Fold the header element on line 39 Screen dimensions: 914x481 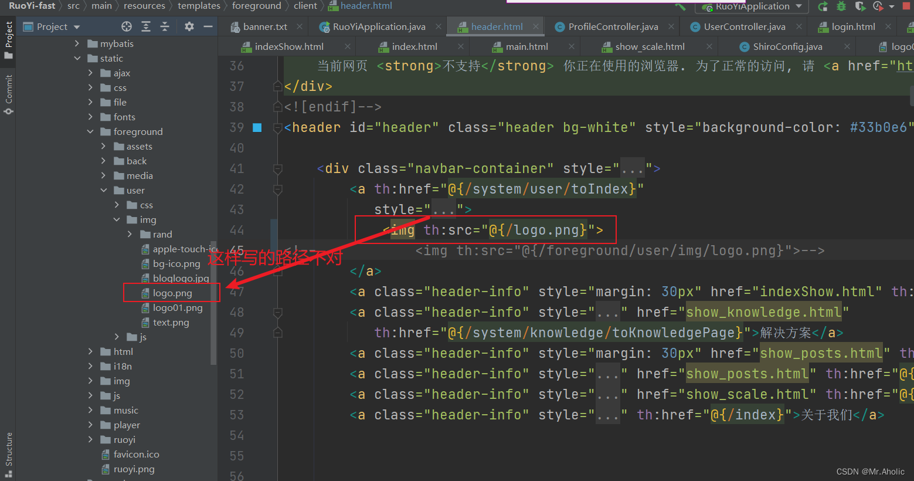278,128
